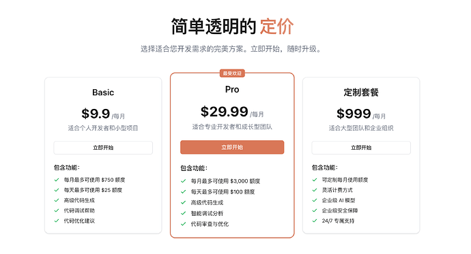Click checkmark beside 24/7 专属支持
Image resolution: width=471 pixels, height=254 pixels.
pyautogui.click(x=315, y=221)
